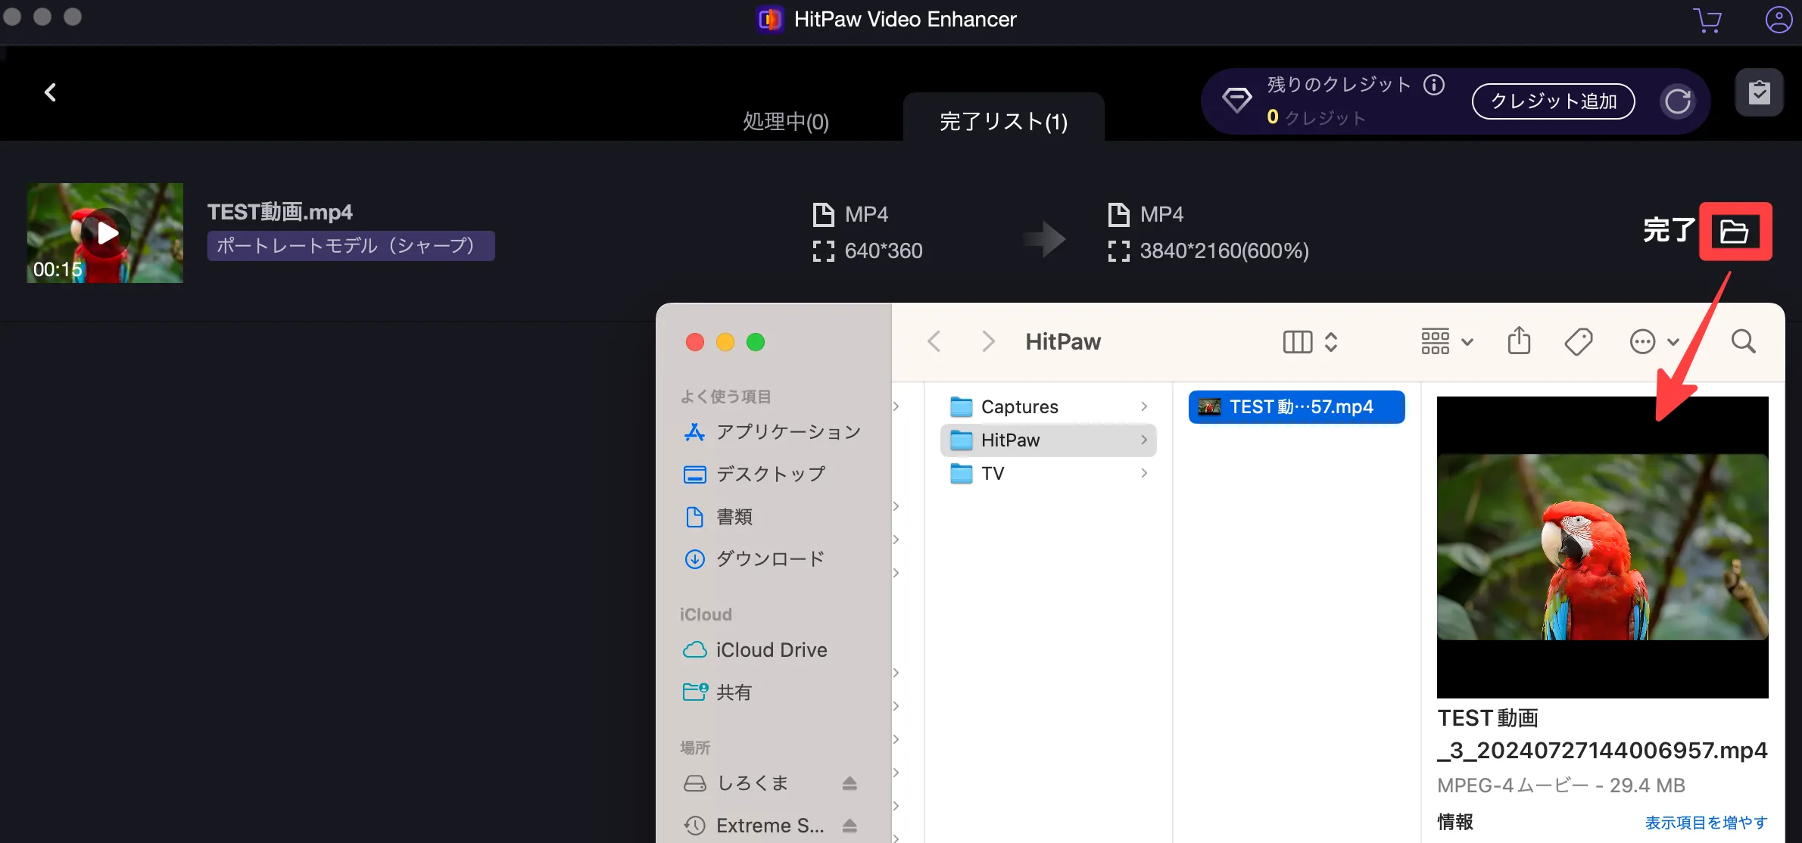Switch to the 完了リスト(1) tab
The height and width of the screenshot is (843, 1802).
point(1003,121)
